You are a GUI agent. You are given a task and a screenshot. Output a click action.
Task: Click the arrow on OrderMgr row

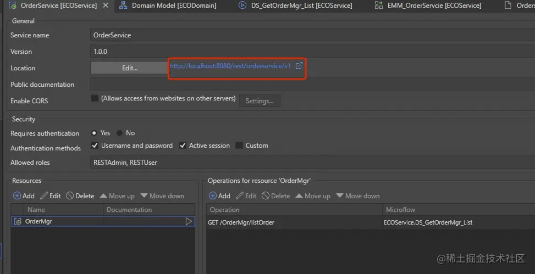(x=189, y=221)
